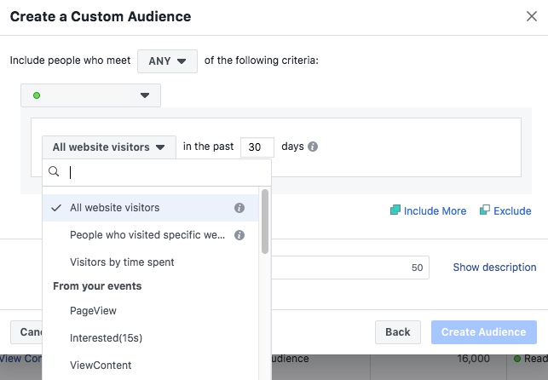Image resolution: width=548 pixels, height=380 pixels.
Task: Click info icon beside All website visitors option
Action: click(x=239, y=208)
